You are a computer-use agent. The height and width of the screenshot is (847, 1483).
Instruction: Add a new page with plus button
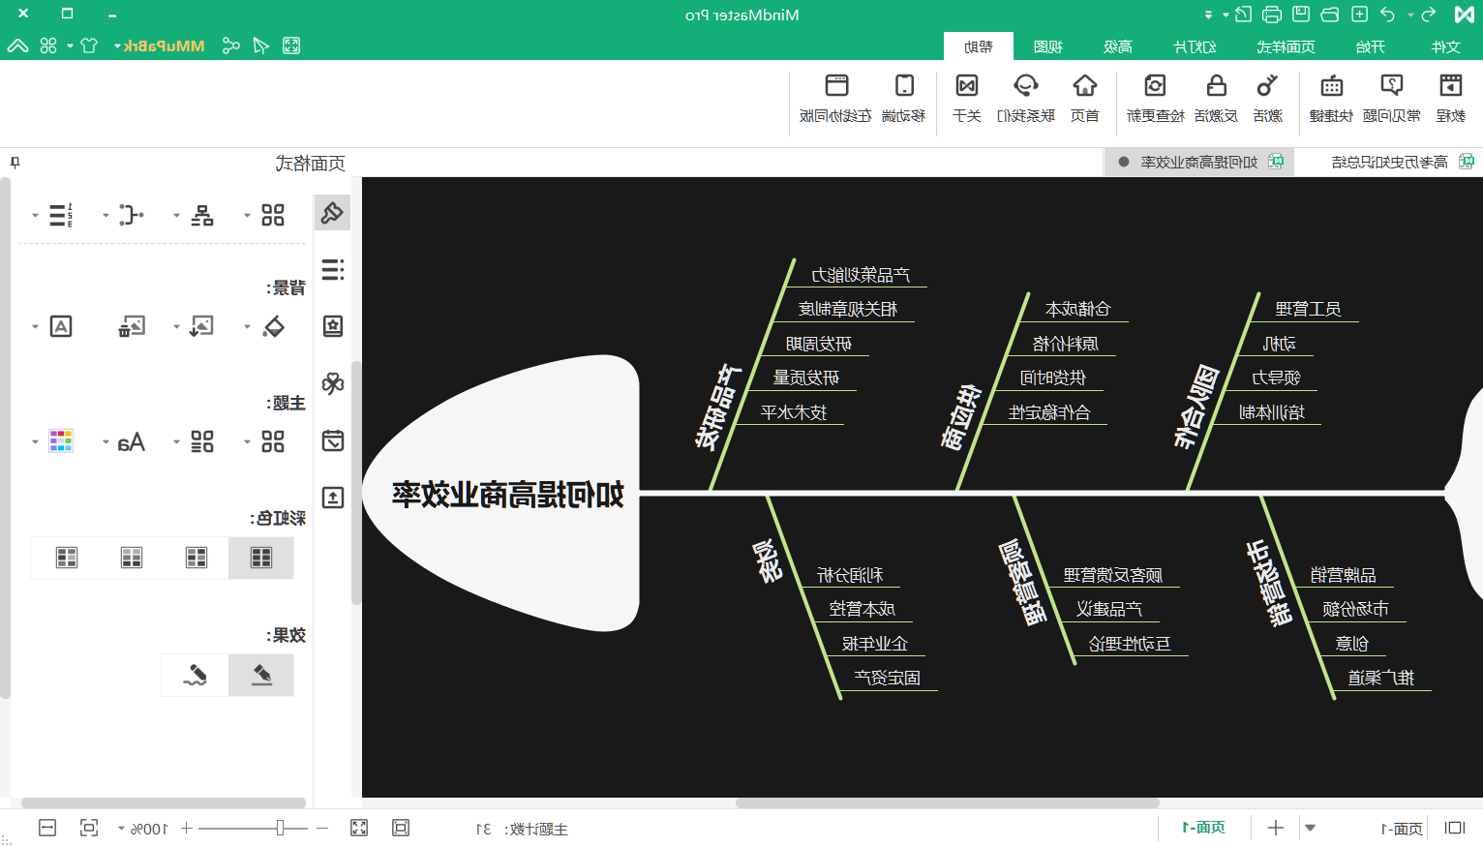click(1276, 828)
